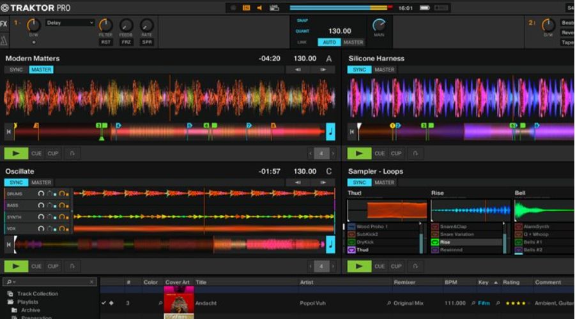Toggle LINK tempo option
Viewport: 575px width, 319px height.
302,42
